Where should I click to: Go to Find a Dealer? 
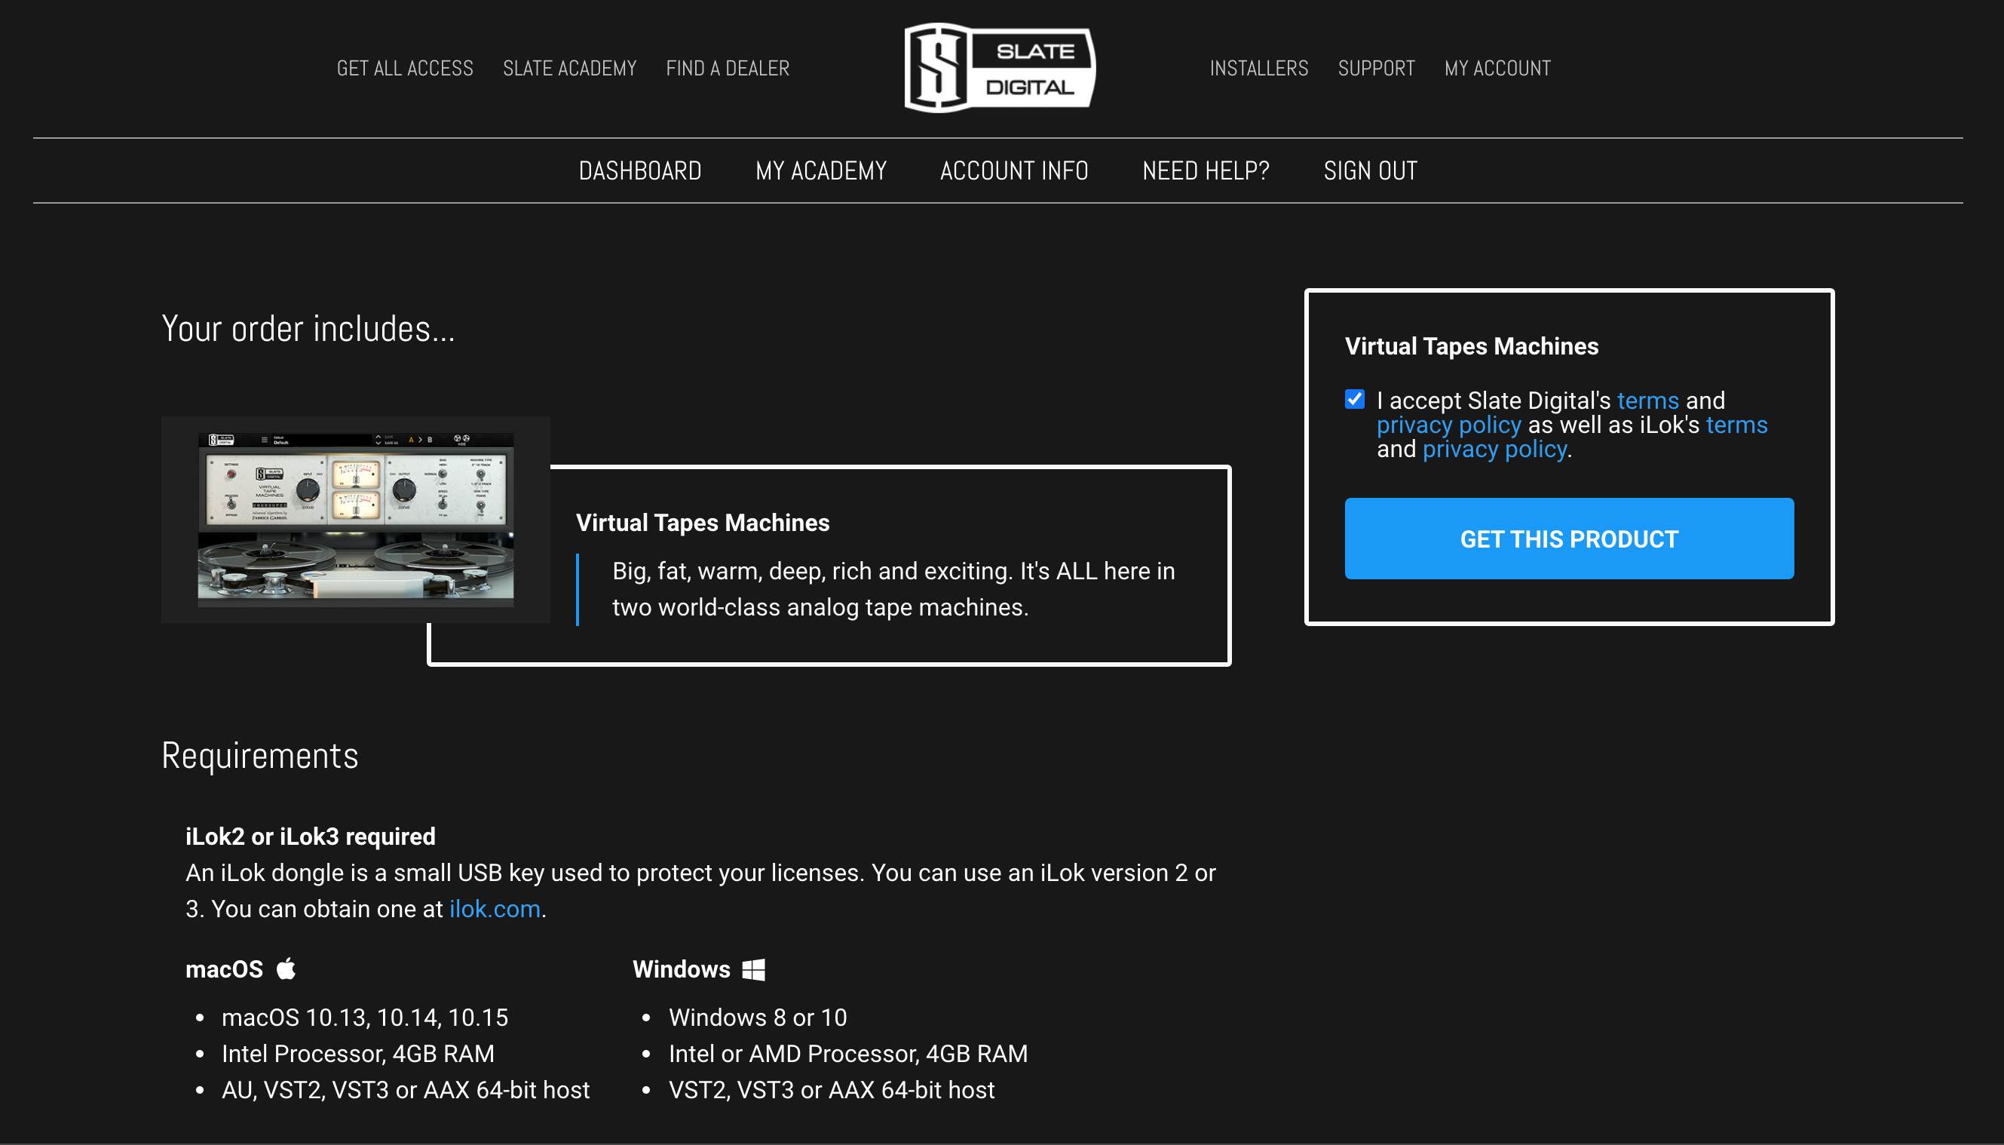728,69
